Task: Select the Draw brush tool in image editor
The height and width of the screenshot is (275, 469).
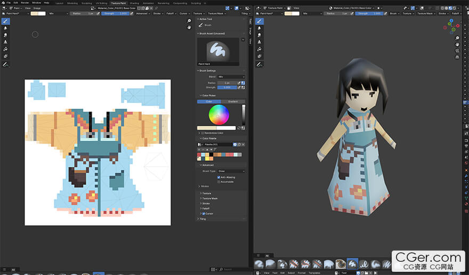Action: pos(6,21)
